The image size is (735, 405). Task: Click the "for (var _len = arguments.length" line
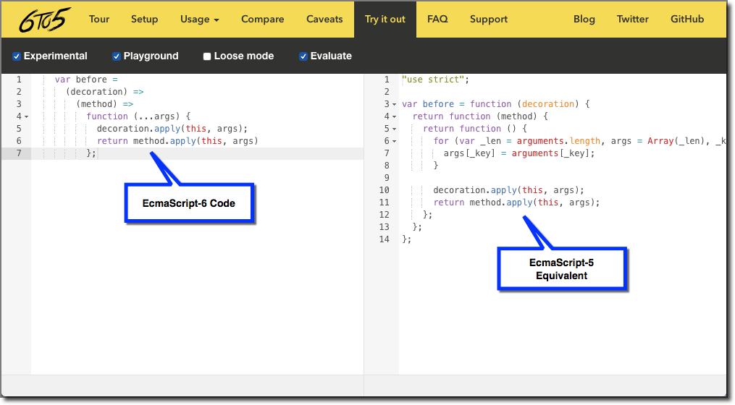[579, 141]
